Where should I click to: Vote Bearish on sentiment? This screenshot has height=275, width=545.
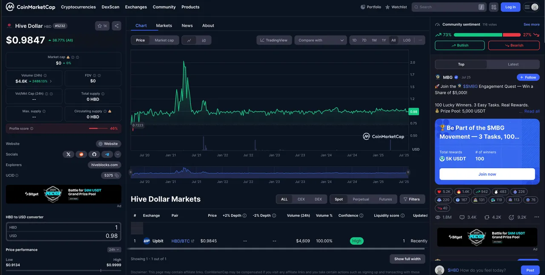[x=514, y=45]
